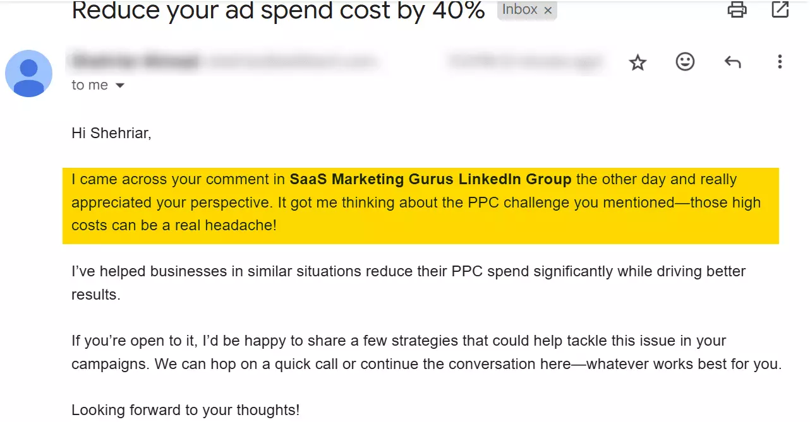Click the sender's profile avatar

click(x=28, y=73)
